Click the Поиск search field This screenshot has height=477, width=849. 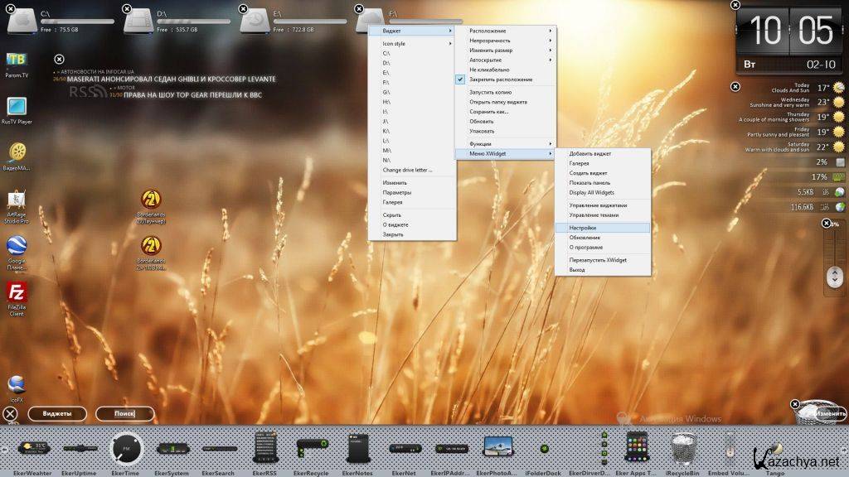(124, 413)
